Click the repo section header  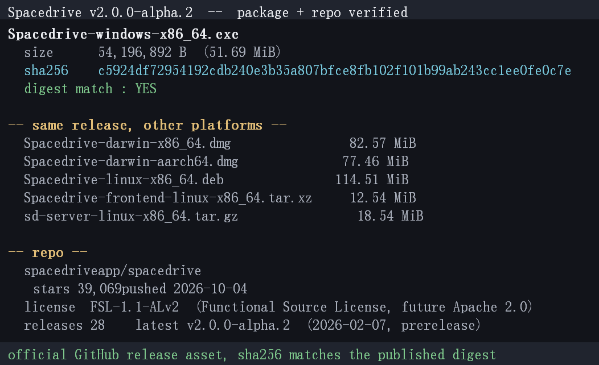coord(48,252)
